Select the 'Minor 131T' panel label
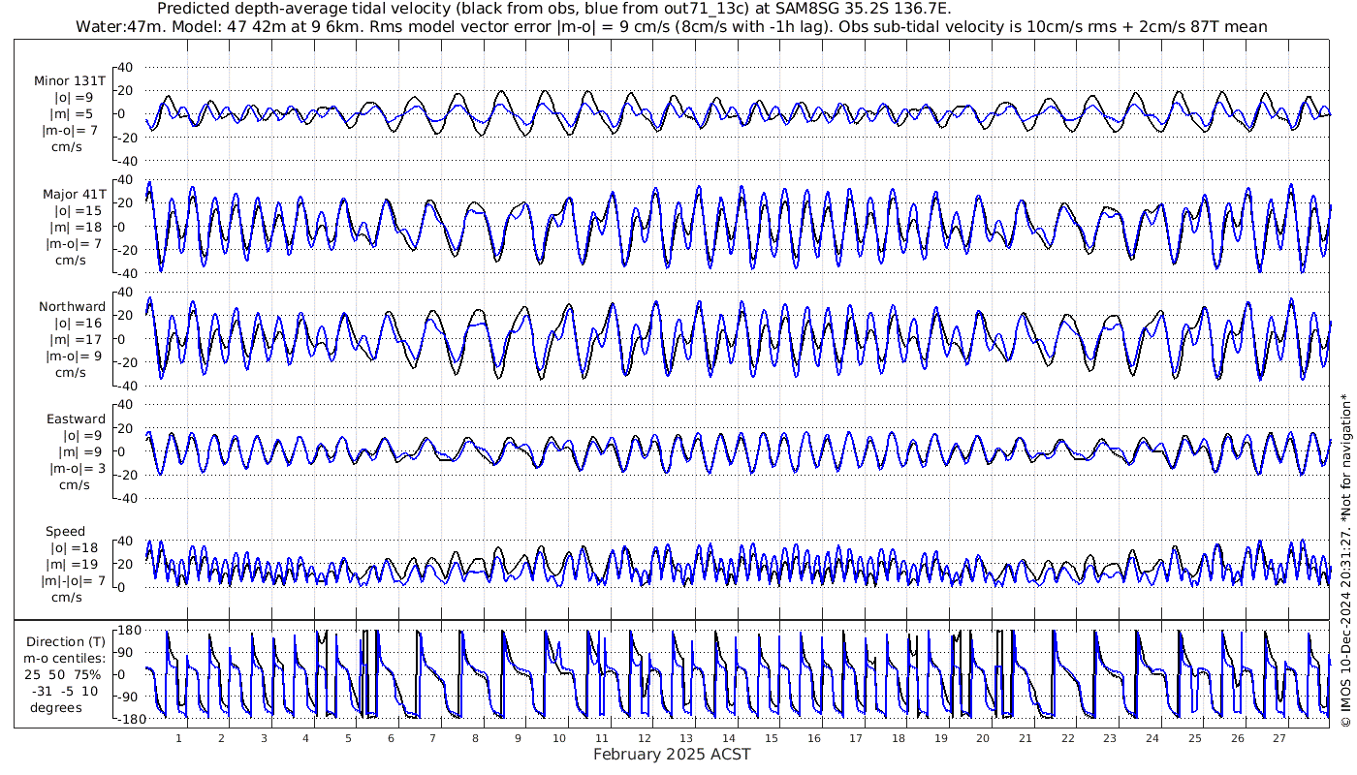 (x=70, y=81)
